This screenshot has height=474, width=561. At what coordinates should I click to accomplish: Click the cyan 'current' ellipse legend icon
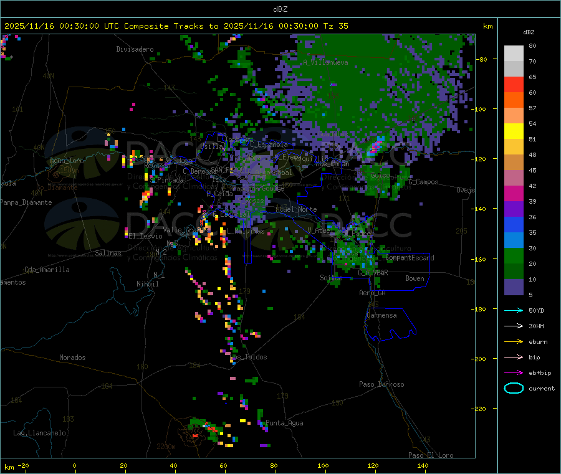(x=514, y=388)
